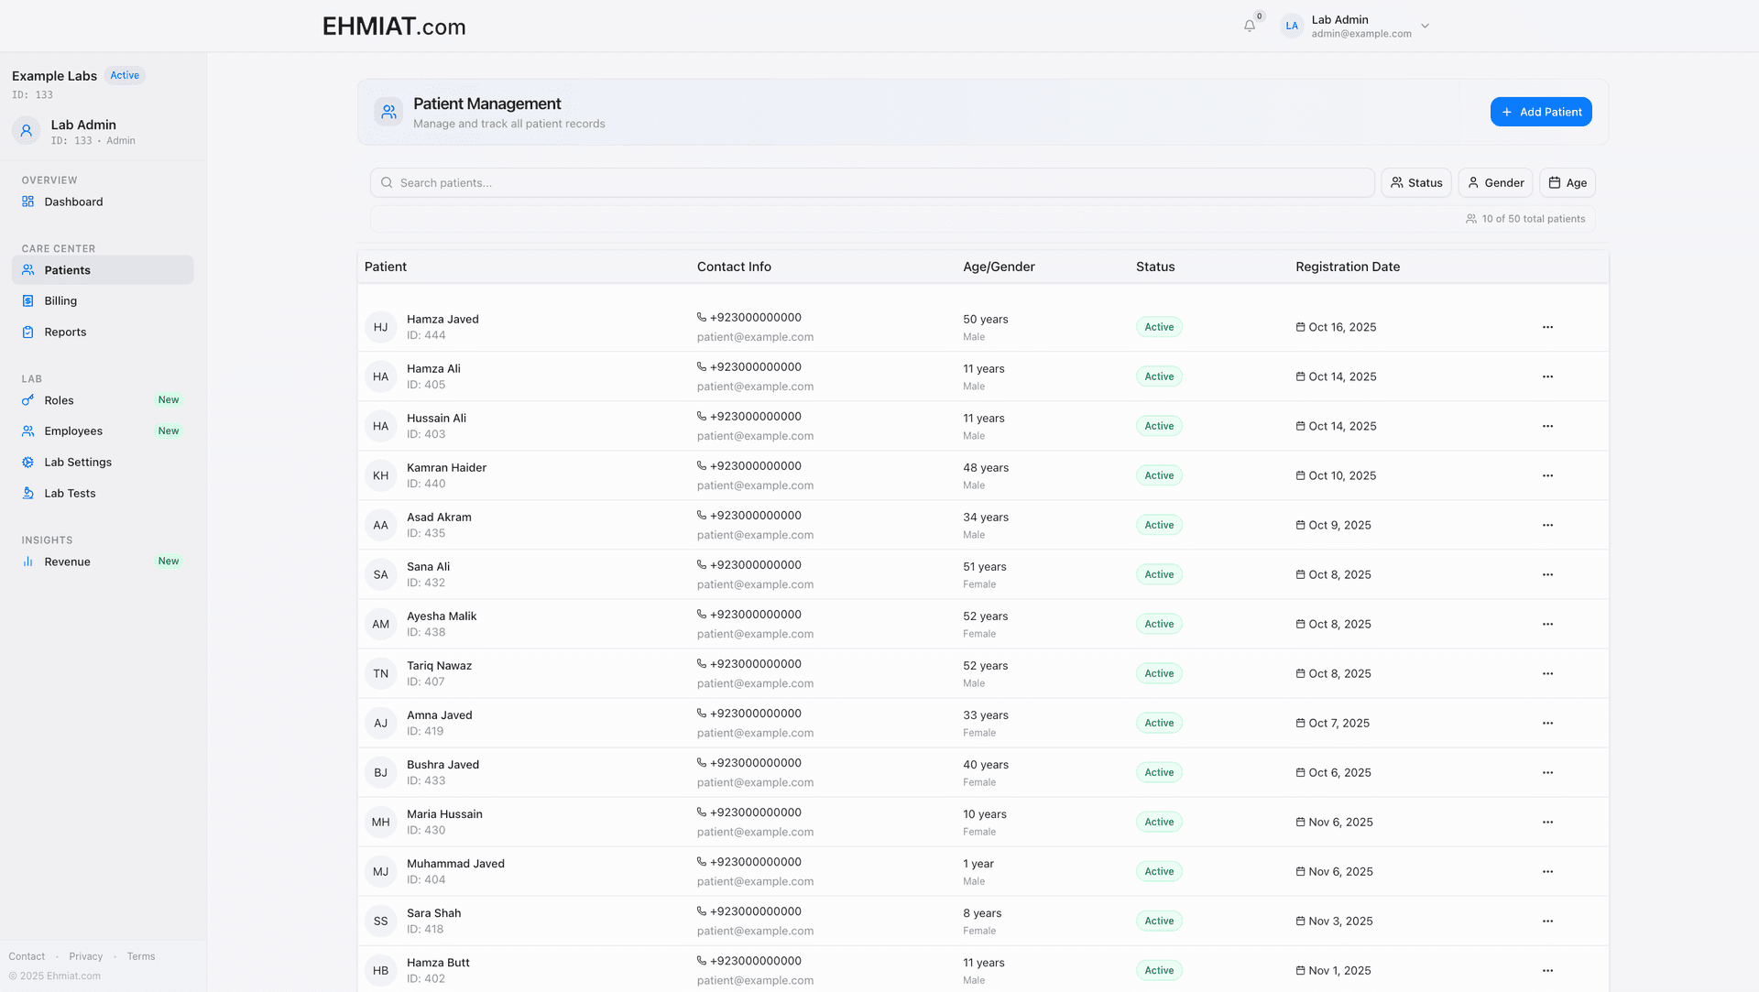The width and height of the screenshot is (1759, 992).
Task: Click the KH avatar for Kamran Haider
Action: point(380,475)
